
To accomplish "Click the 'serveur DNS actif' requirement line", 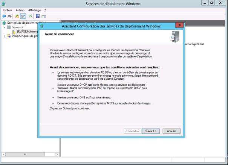I will [84, 97].
